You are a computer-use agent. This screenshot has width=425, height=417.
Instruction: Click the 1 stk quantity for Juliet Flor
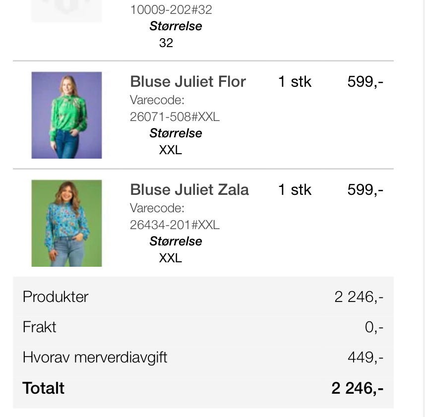pos(295,81)
